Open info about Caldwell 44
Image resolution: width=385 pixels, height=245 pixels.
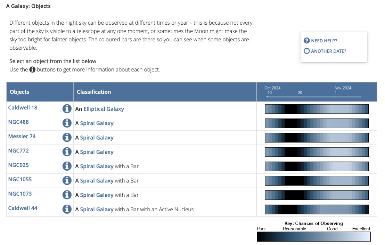coord(67,209)
